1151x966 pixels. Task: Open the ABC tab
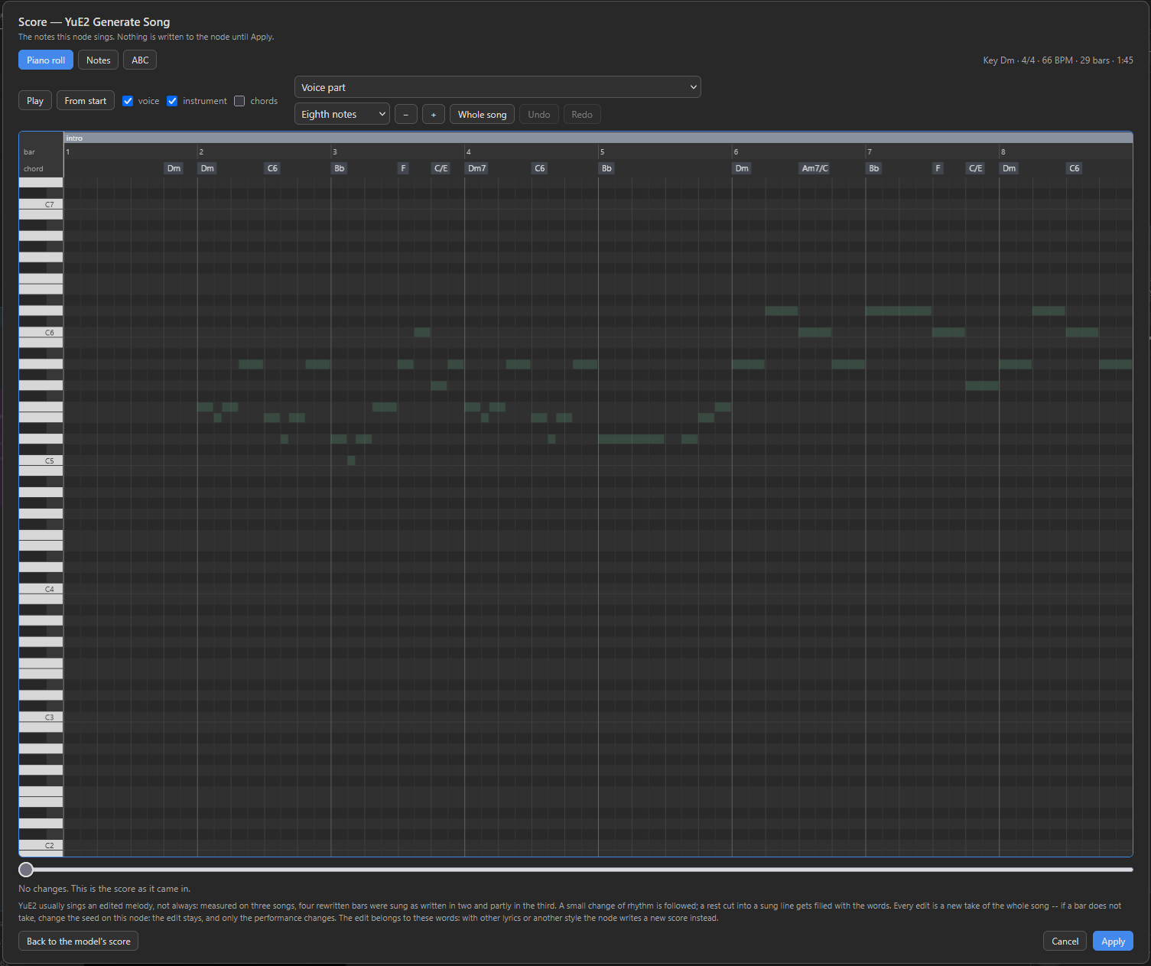click(x=140, y=60)
